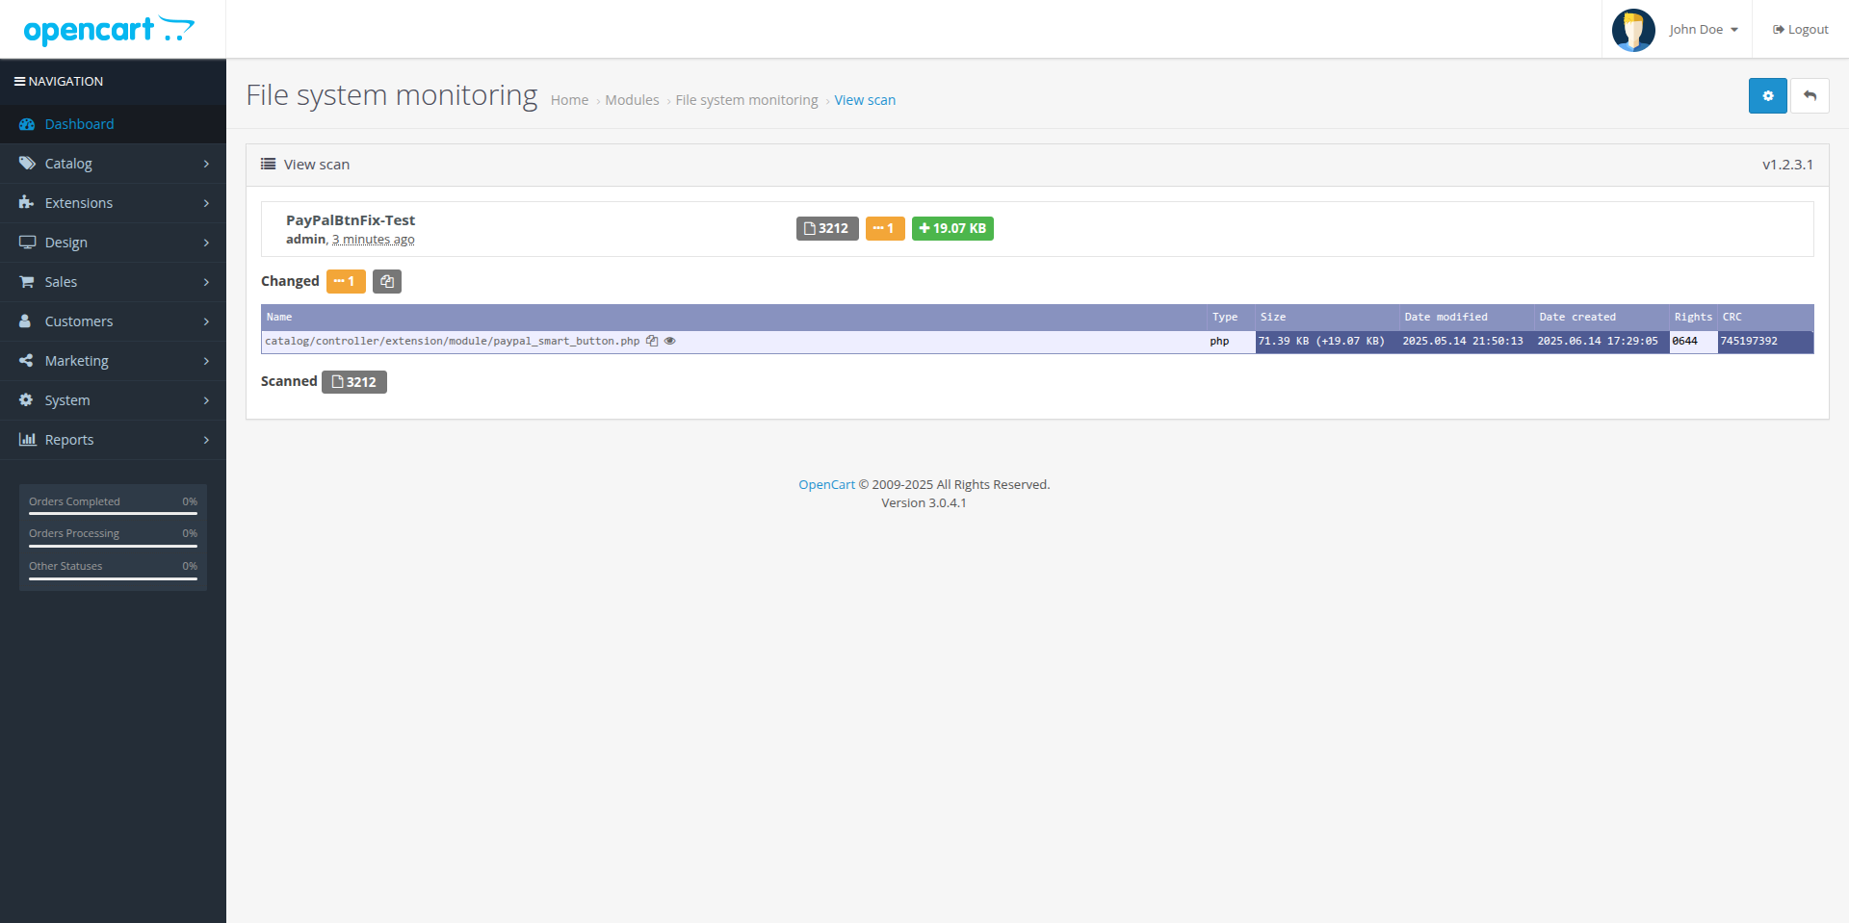Open John Doe user dropdown
The width and height of the screenshot is (1849, 923).
(1703, 30)
